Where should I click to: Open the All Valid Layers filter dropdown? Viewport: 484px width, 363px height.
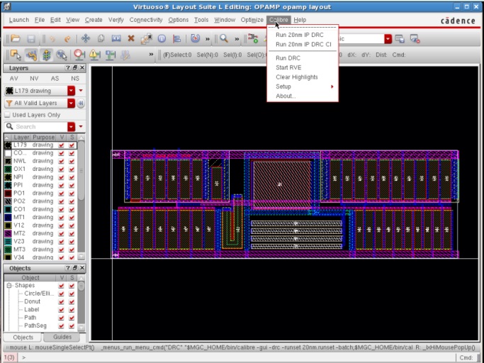tap(71, 103)
